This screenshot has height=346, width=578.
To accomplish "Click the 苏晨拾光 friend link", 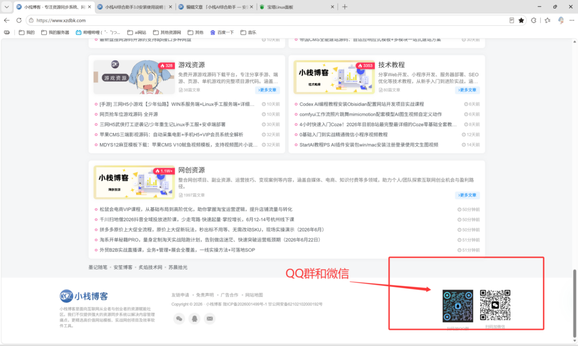I will (178, 267).
